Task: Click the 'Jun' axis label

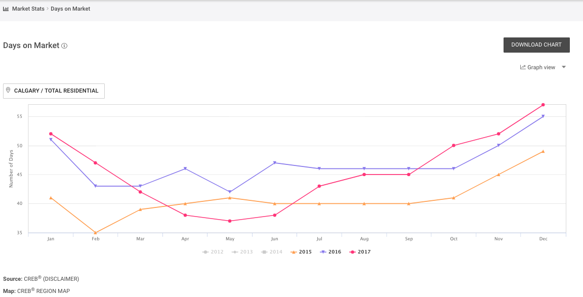Action: (275, 239)
